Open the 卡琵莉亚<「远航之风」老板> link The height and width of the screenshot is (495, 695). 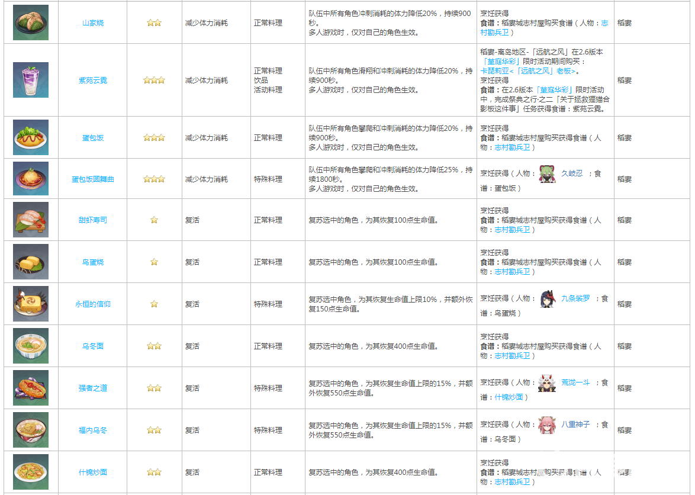[529, 71]
